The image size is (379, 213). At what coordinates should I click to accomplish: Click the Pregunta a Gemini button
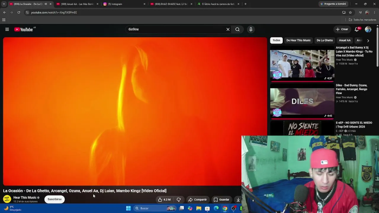tap(333, 4)
